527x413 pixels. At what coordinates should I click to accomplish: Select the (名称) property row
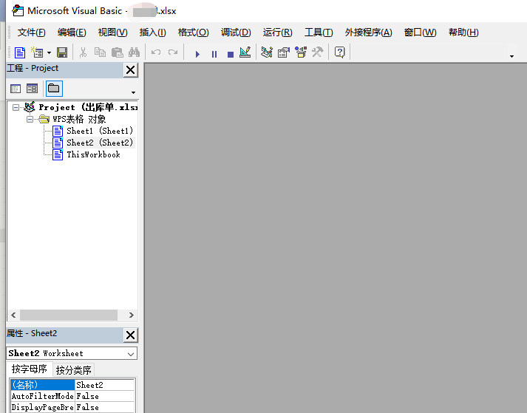coord(42,385)
